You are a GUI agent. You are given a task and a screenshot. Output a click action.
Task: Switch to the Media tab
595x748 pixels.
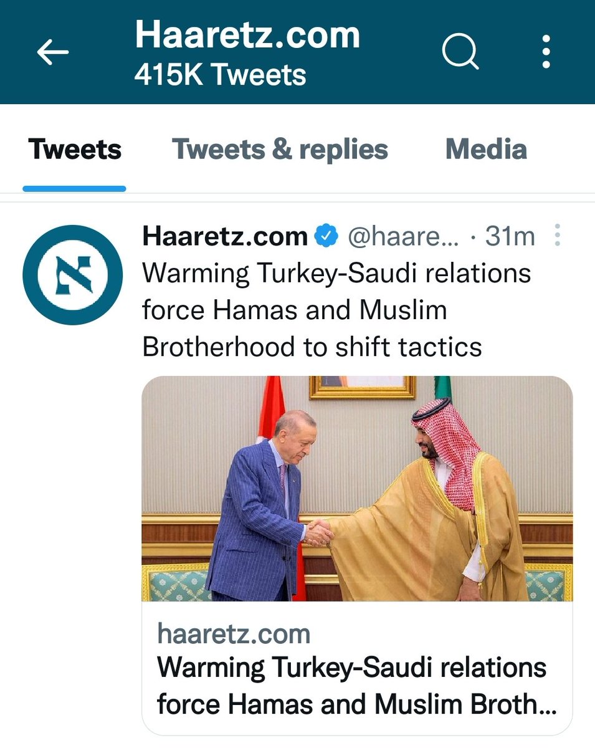pos(486,150)
